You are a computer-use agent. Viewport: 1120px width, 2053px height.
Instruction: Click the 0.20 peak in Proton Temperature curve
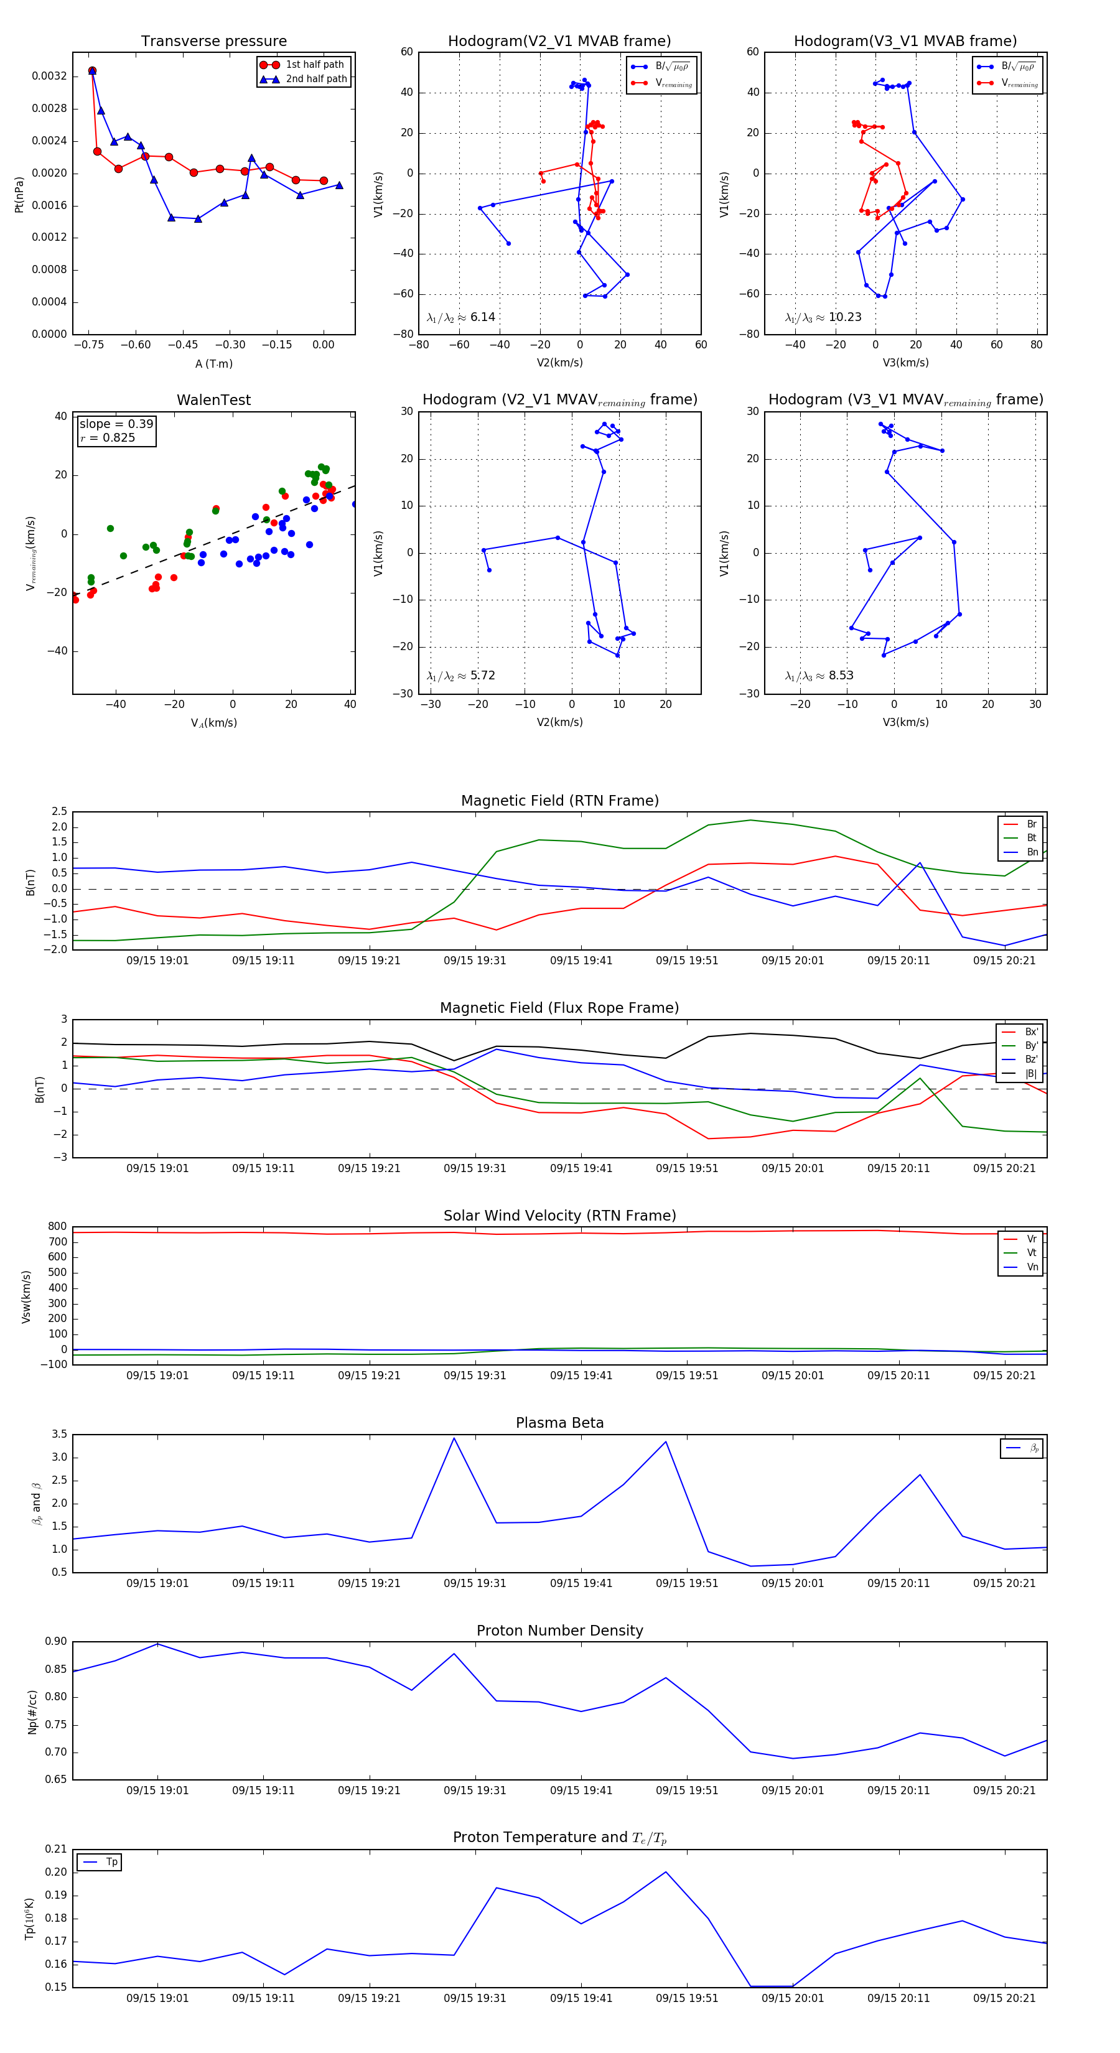click(666, 1872)
